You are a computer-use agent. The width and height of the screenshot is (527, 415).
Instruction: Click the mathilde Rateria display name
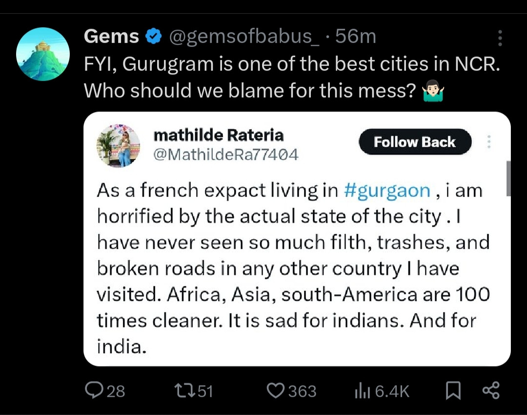coord(219,135)
